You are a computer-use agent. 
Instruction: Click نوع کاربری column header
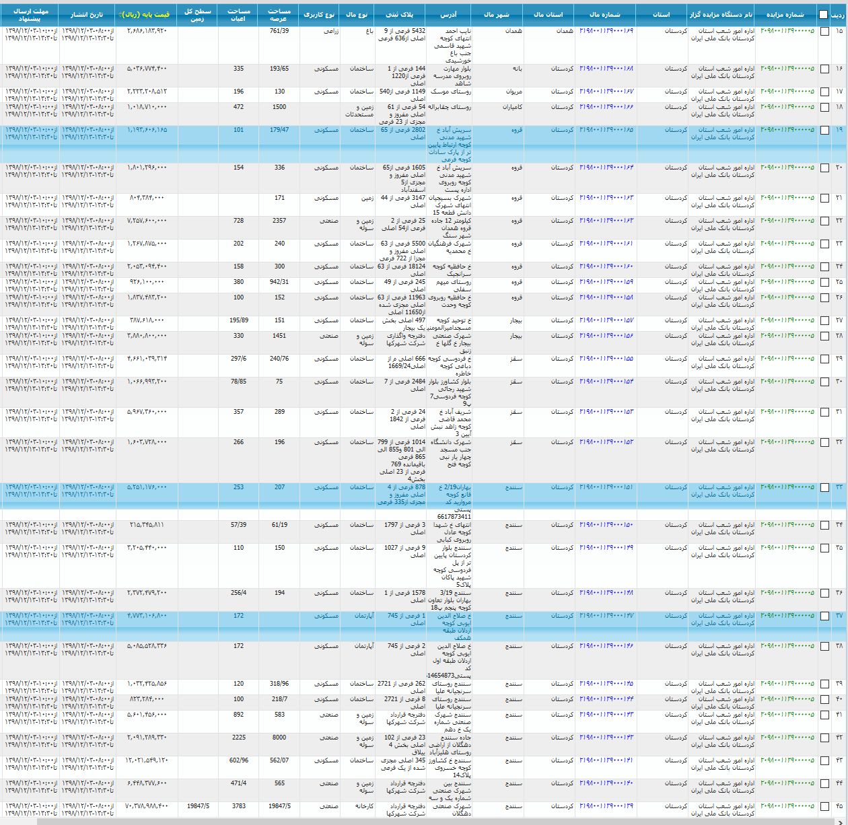(318, 14)
